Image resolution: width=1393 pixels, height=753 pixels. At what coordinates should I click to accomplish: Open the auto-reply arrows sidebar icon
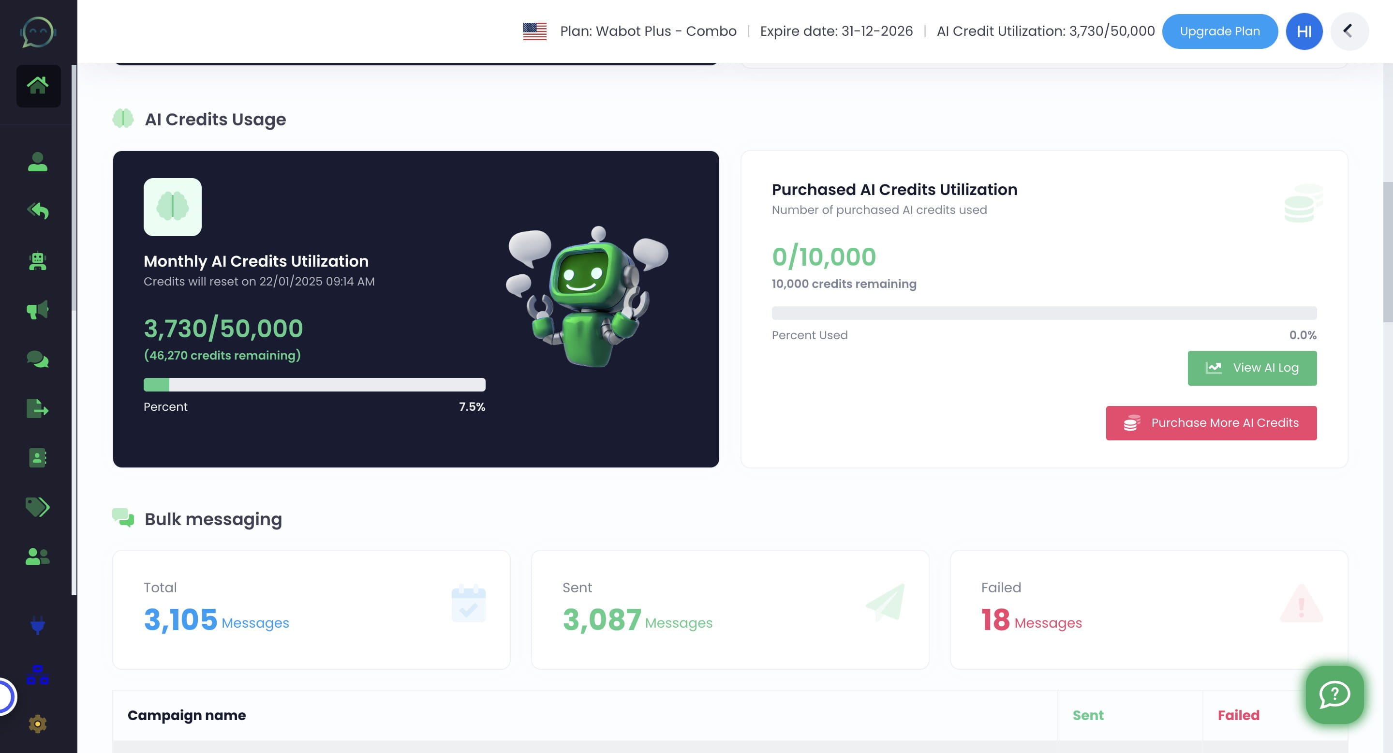click(37, 211)
